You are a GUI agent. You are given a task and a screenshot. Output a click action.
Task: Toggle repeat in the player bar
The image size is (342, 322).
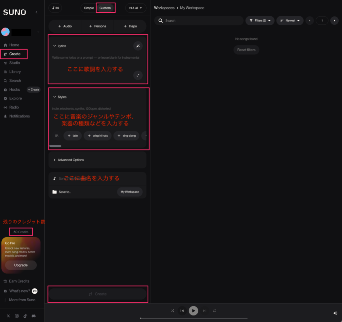214,311
